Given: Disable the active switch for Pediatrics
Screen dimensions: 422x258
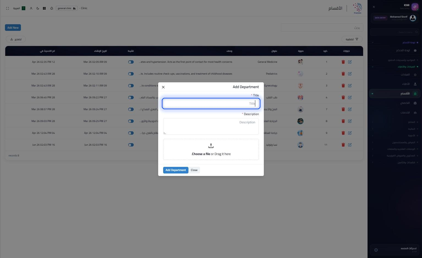Looking at the screenshot, I should coord(131,74).
